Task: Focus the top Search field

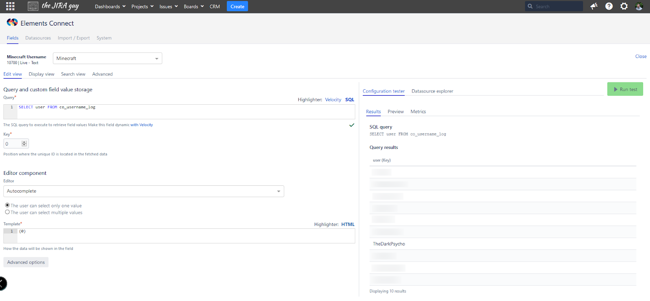Action: pos(554,6)
